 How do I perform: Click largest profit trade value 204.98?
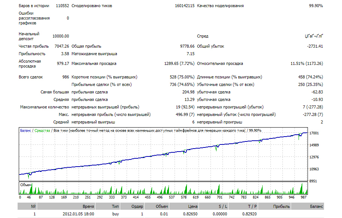tap(188, 92)
